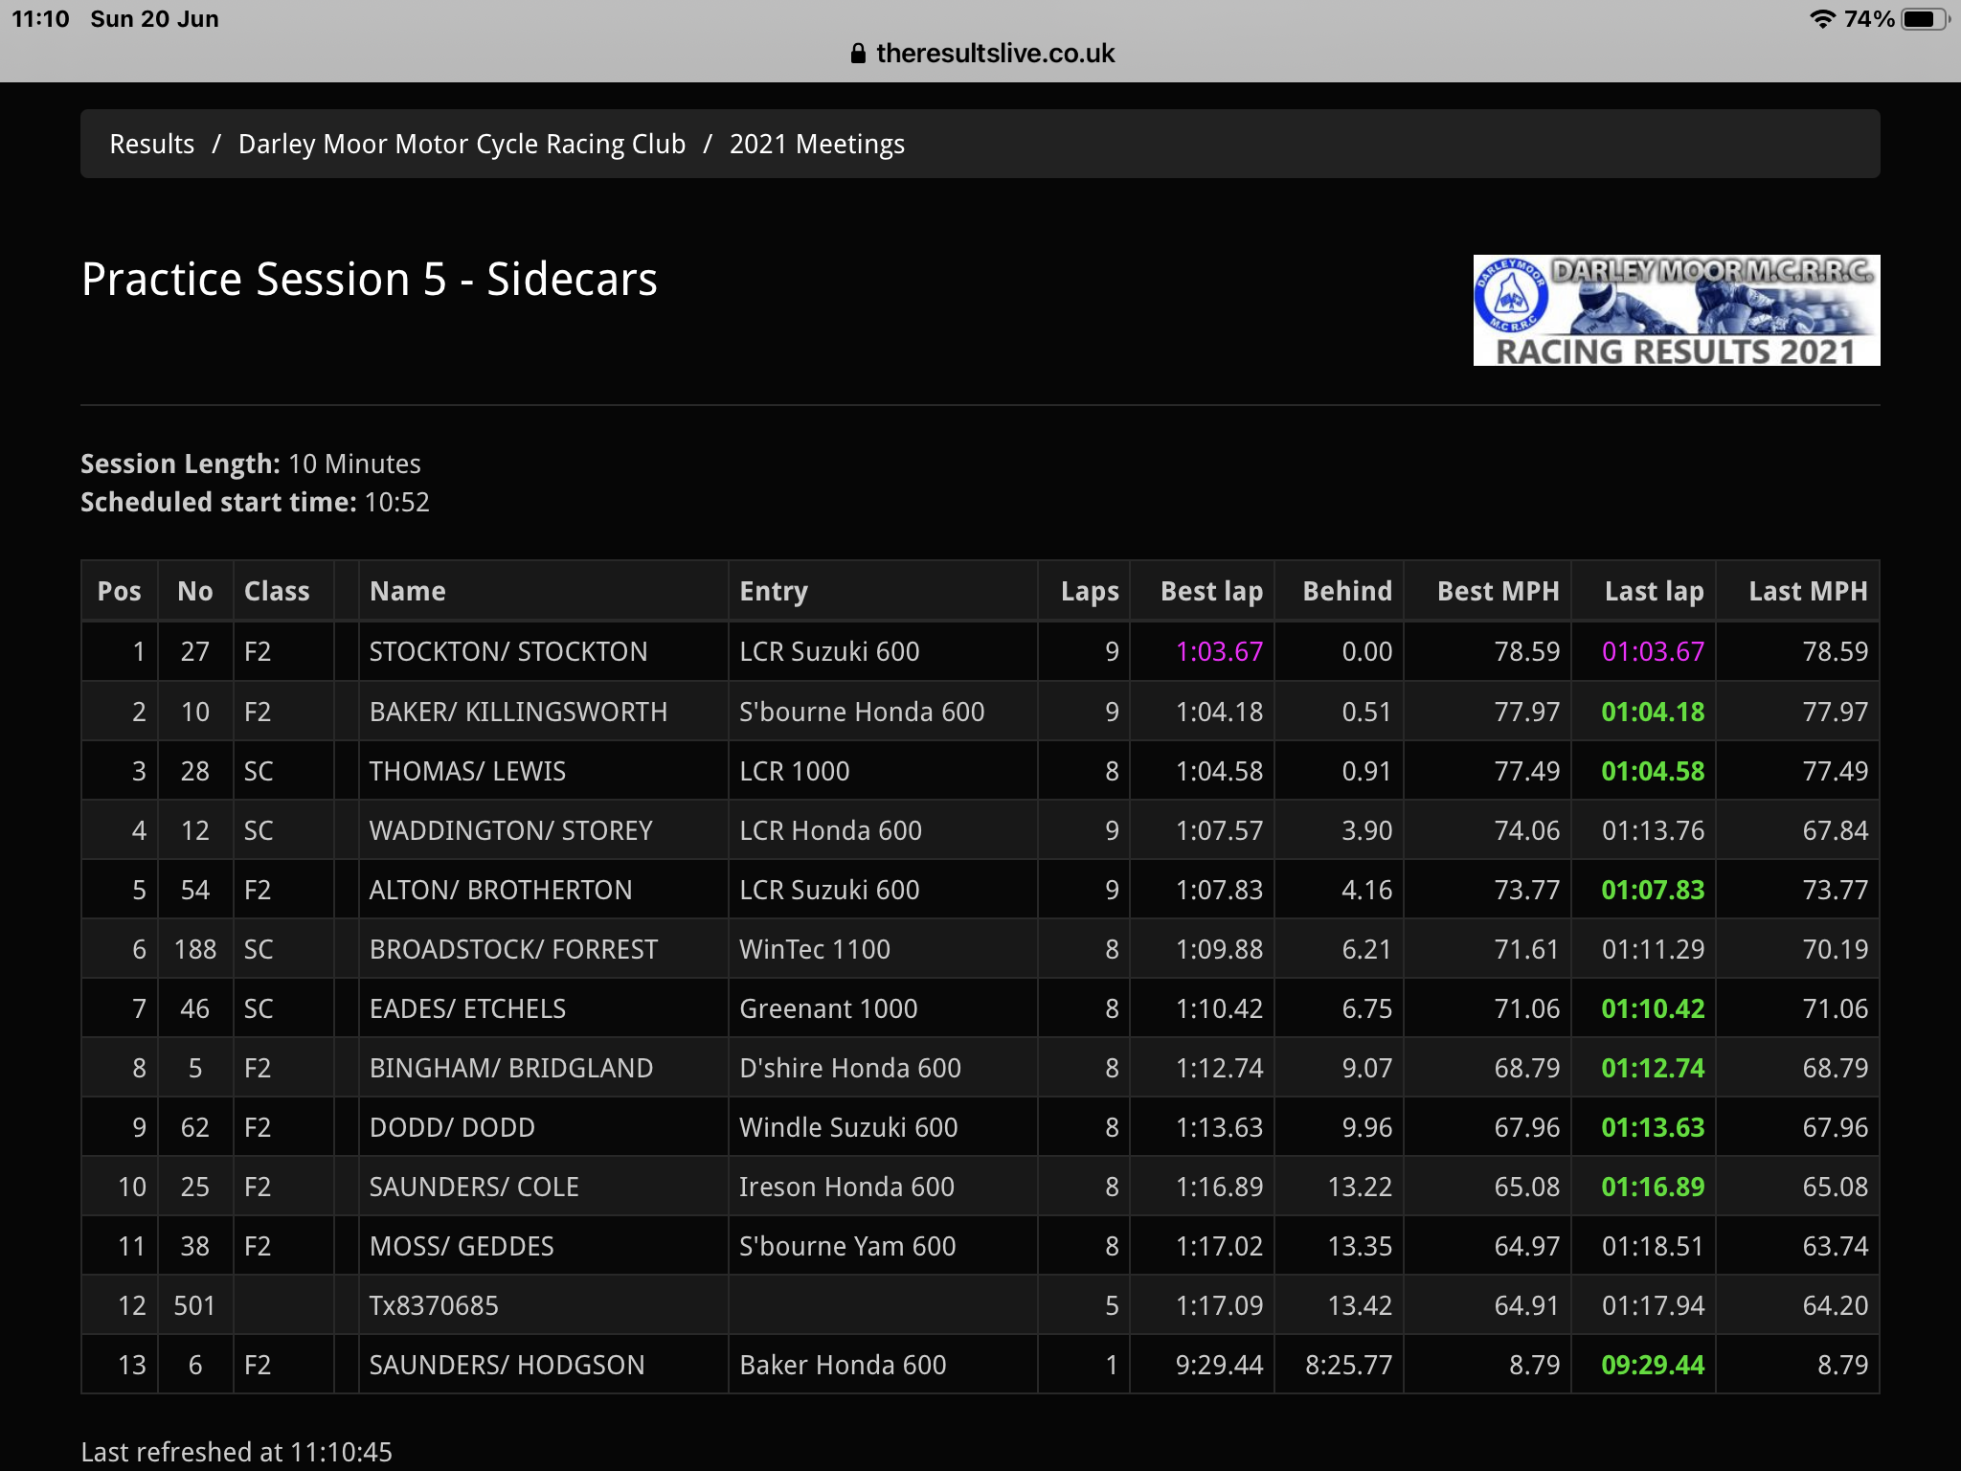Click best lap 1:17.09
The image size is (1961, 1471).
coord(1219,1305)
